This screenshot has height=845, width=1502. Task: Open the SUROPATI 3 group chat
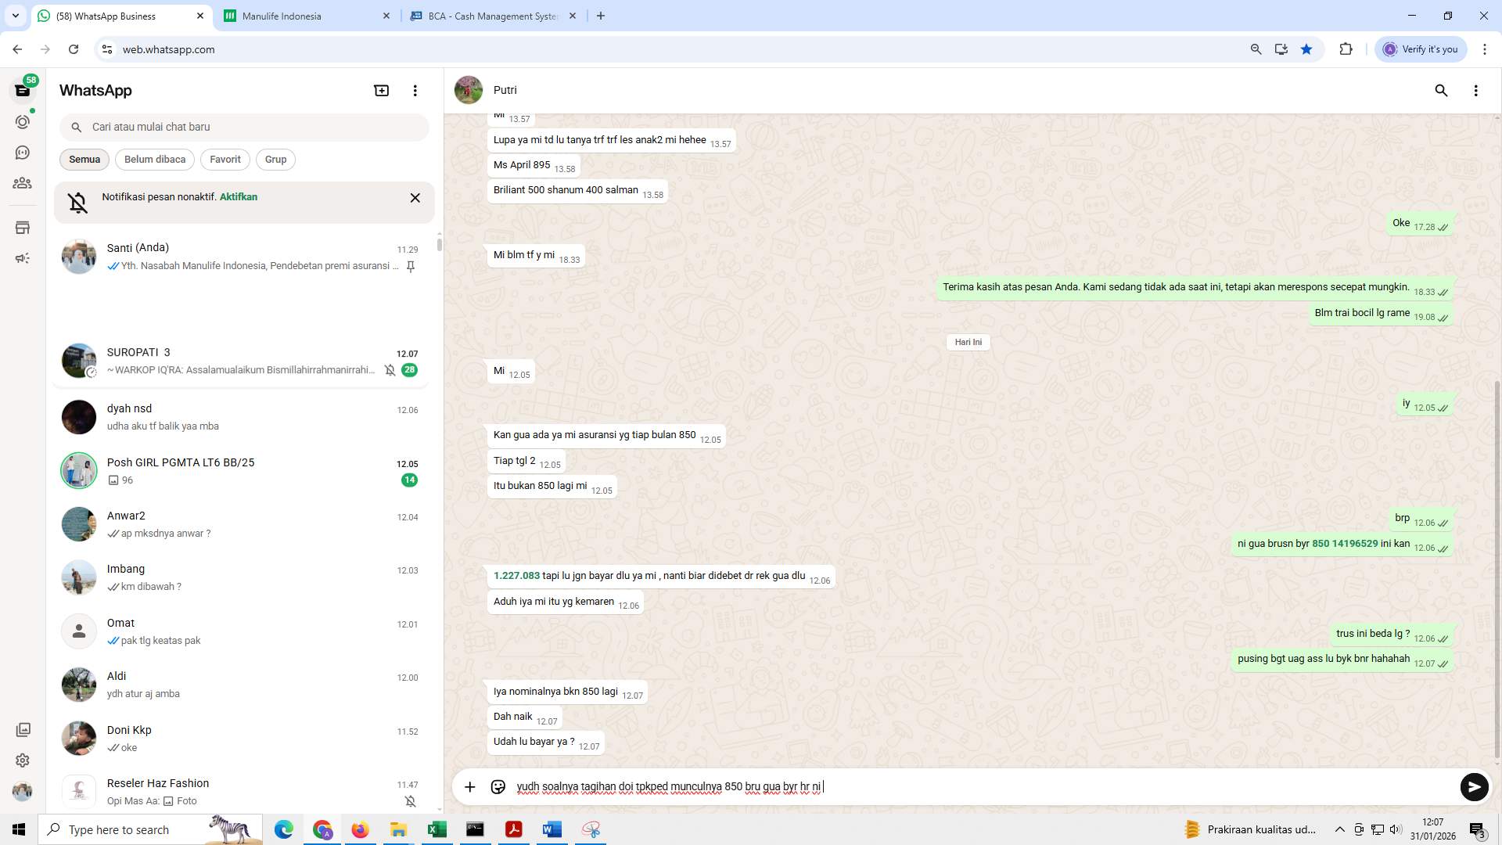pyautogui.click(x=235, y=360)
